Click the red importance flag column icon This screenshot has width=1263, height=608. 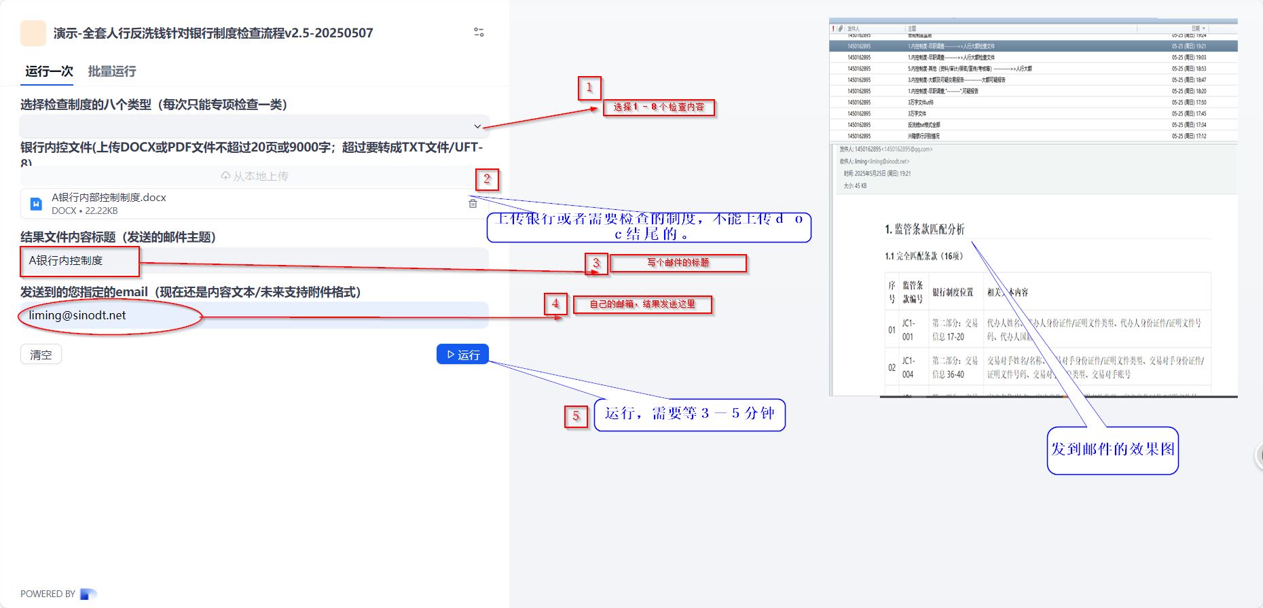click(x=833, y=29)
